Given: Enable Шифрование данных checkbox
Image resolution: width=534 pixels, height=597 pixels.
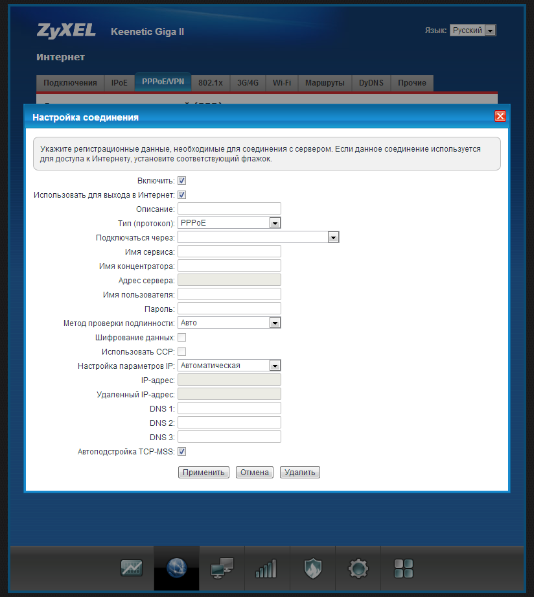Looking at the screenshot, I should (x=182, y=337).
